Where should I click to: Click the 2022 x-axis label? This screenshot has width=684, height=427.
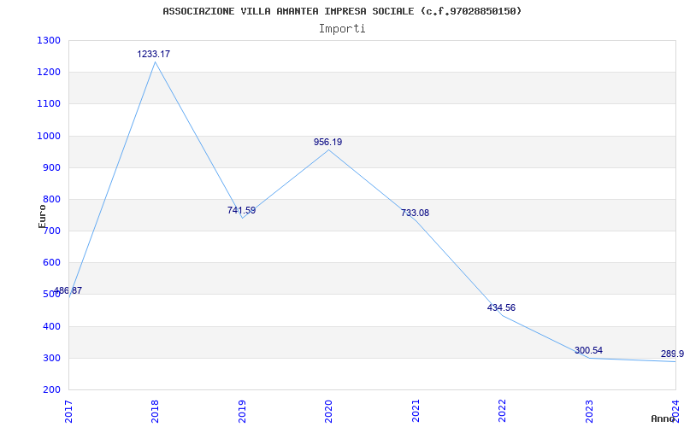[503, 412]
